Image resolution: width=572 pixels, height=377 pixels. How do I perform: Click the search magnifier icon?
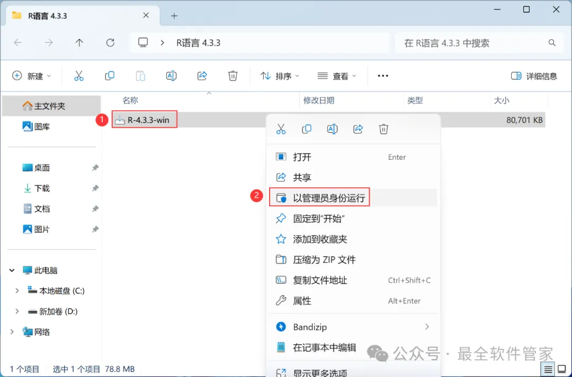click(552, 43)
